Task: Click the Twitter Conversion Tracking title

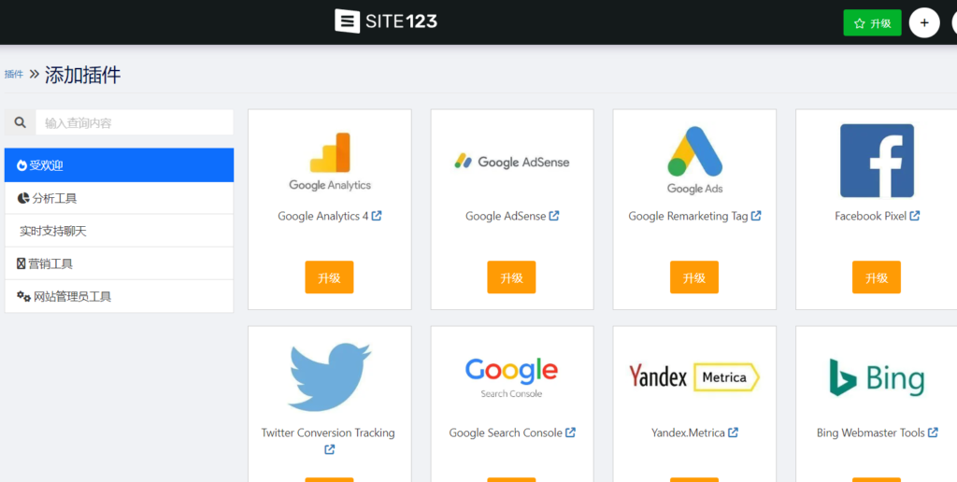Action: point(328,432)
